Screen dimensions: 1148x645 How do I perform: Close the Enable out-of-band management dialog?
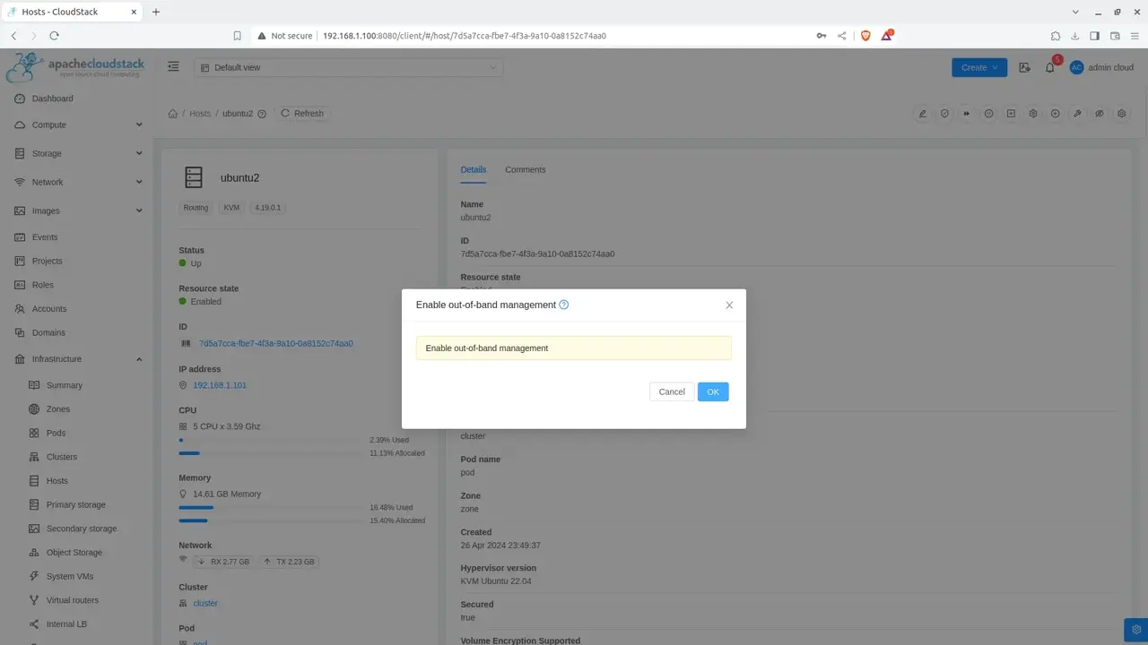click(729, 305)
